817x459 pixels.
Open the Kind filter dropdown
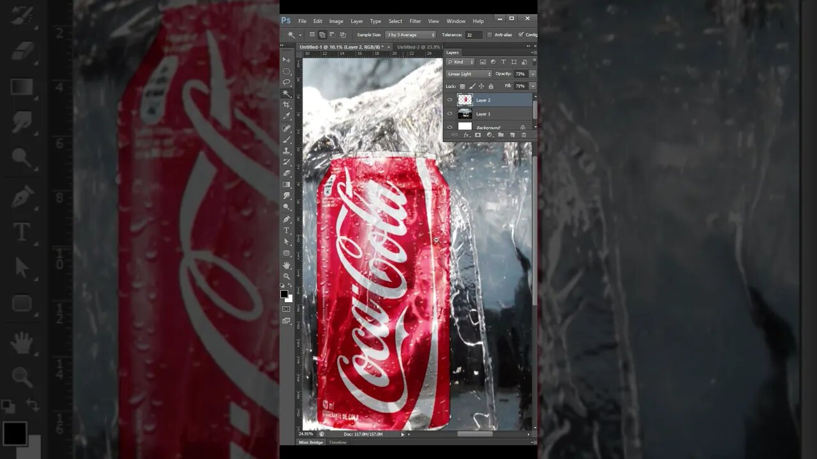point(460,62)
